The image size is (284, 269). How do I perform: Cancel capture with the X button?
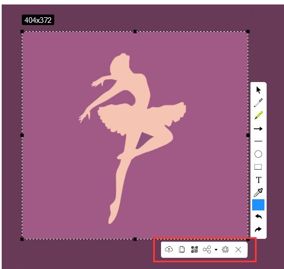click(238, 249)
